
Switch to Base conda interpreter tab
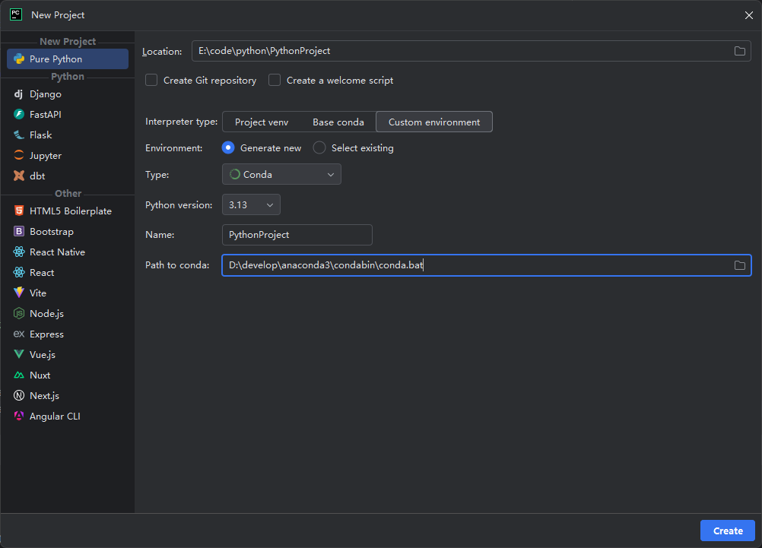tap(338, 122)
